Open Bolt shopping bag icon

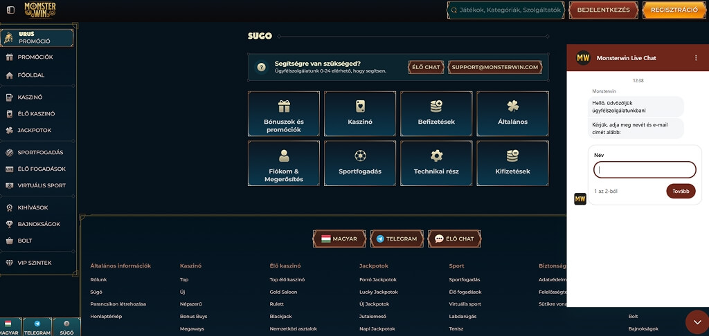point(9,241)
